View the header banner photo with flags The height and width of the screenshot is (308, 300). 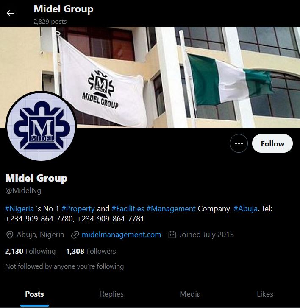(x=150, y=77)
